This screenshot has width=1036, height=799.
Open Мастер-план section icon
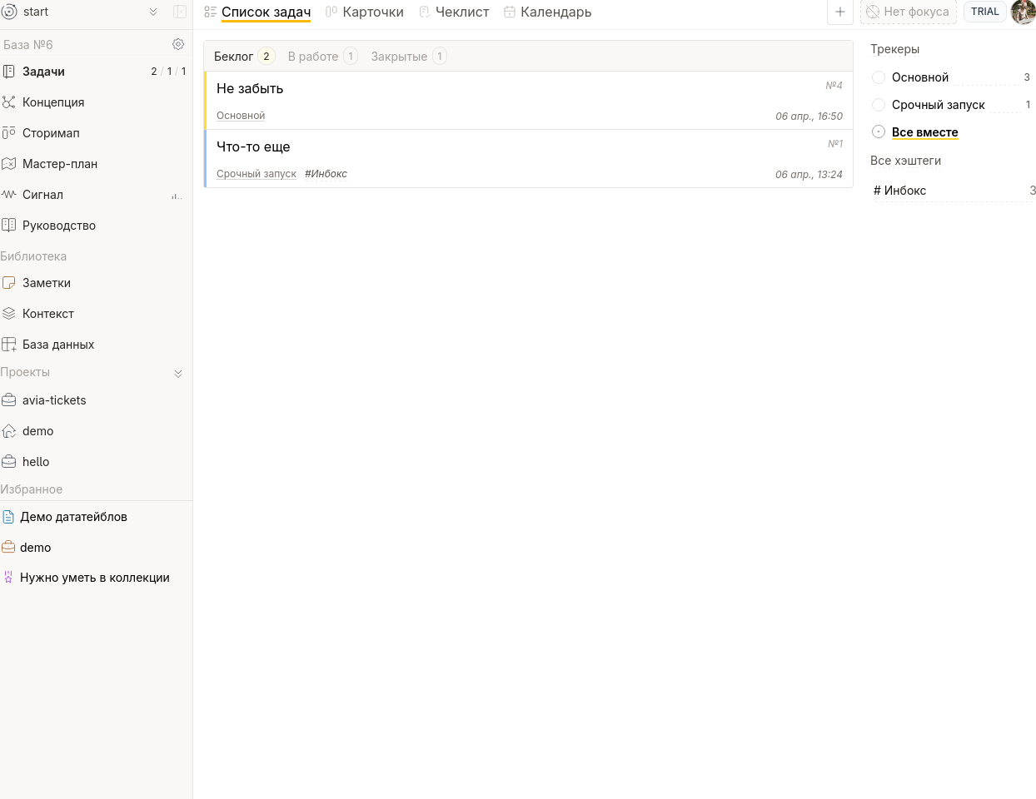pyautogui.click(x=9, y=164)
